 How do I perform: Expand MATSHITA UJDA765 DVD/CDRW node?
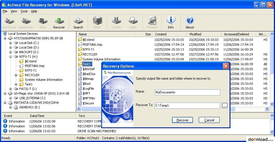point(5,103)
